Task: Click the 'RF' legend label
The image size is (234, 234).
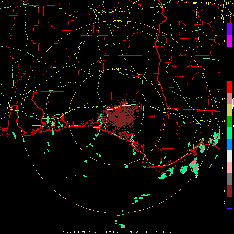Action: point(223,29)
